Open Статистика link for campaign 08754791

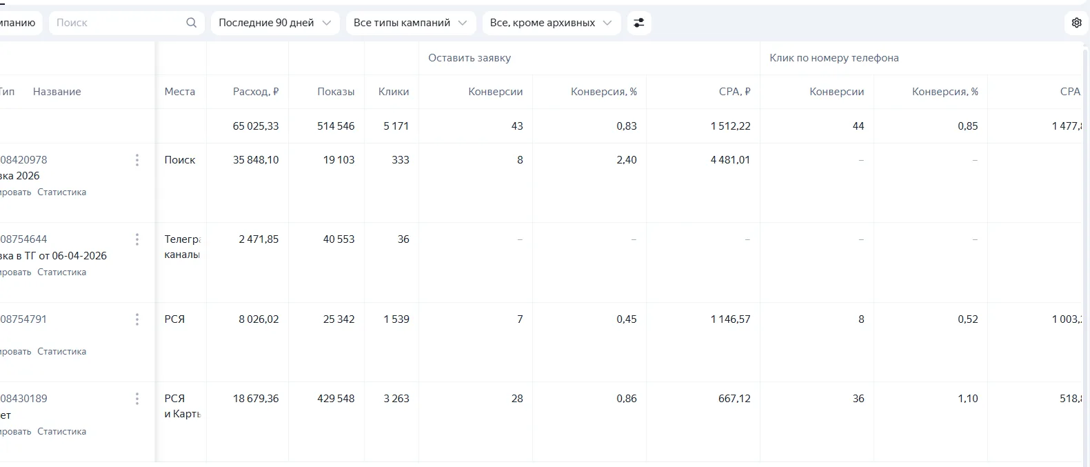[62, 352]
